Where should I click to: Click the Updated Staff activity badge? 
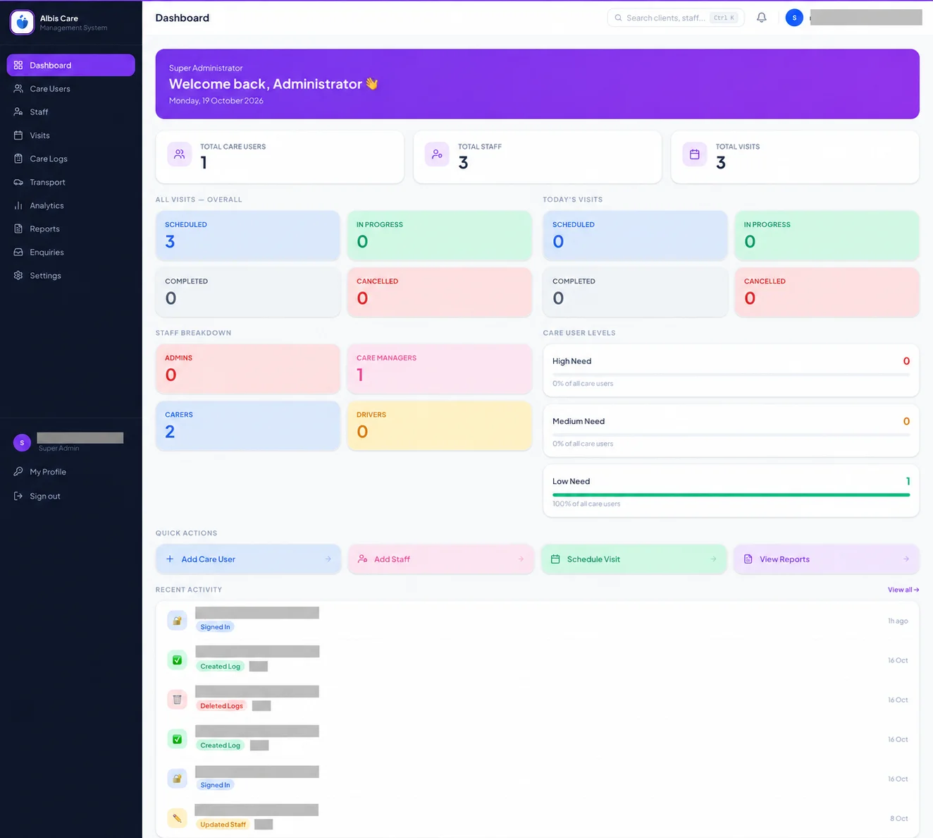(x=223, y=824)
